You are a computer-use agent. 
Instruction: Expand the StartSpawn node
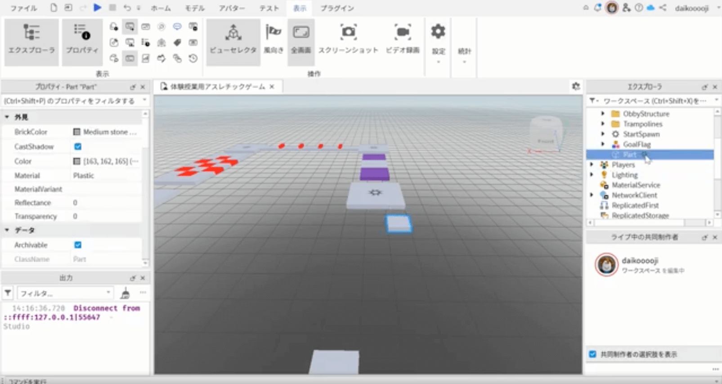tap(603, 134)
